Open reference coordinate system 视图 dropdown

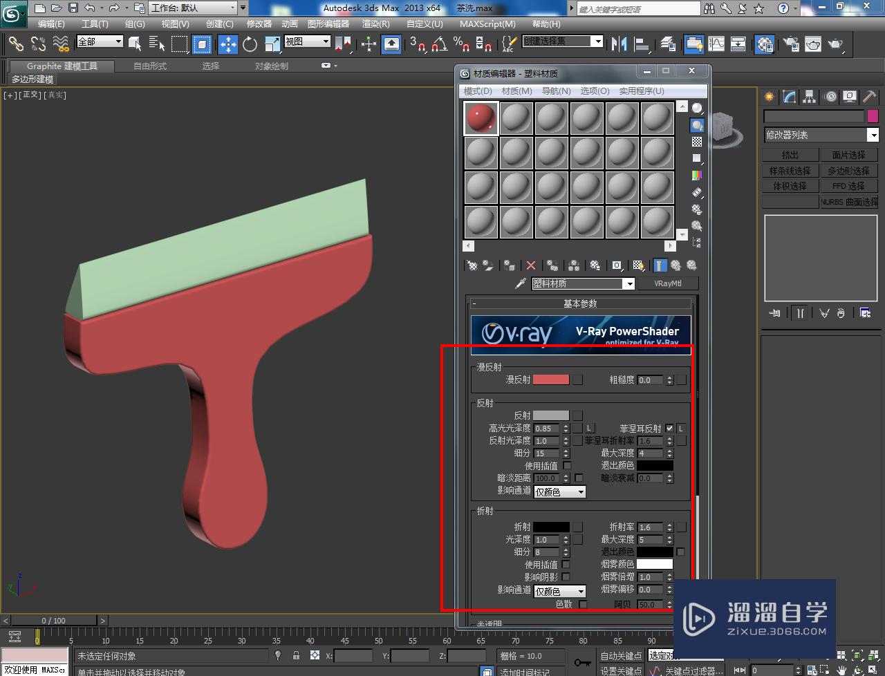click(x=307, y=41)
